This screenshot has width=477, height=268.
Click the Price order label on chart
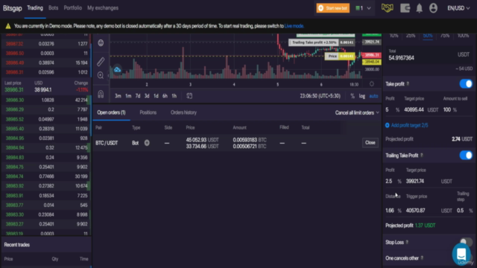coord(332,57)
